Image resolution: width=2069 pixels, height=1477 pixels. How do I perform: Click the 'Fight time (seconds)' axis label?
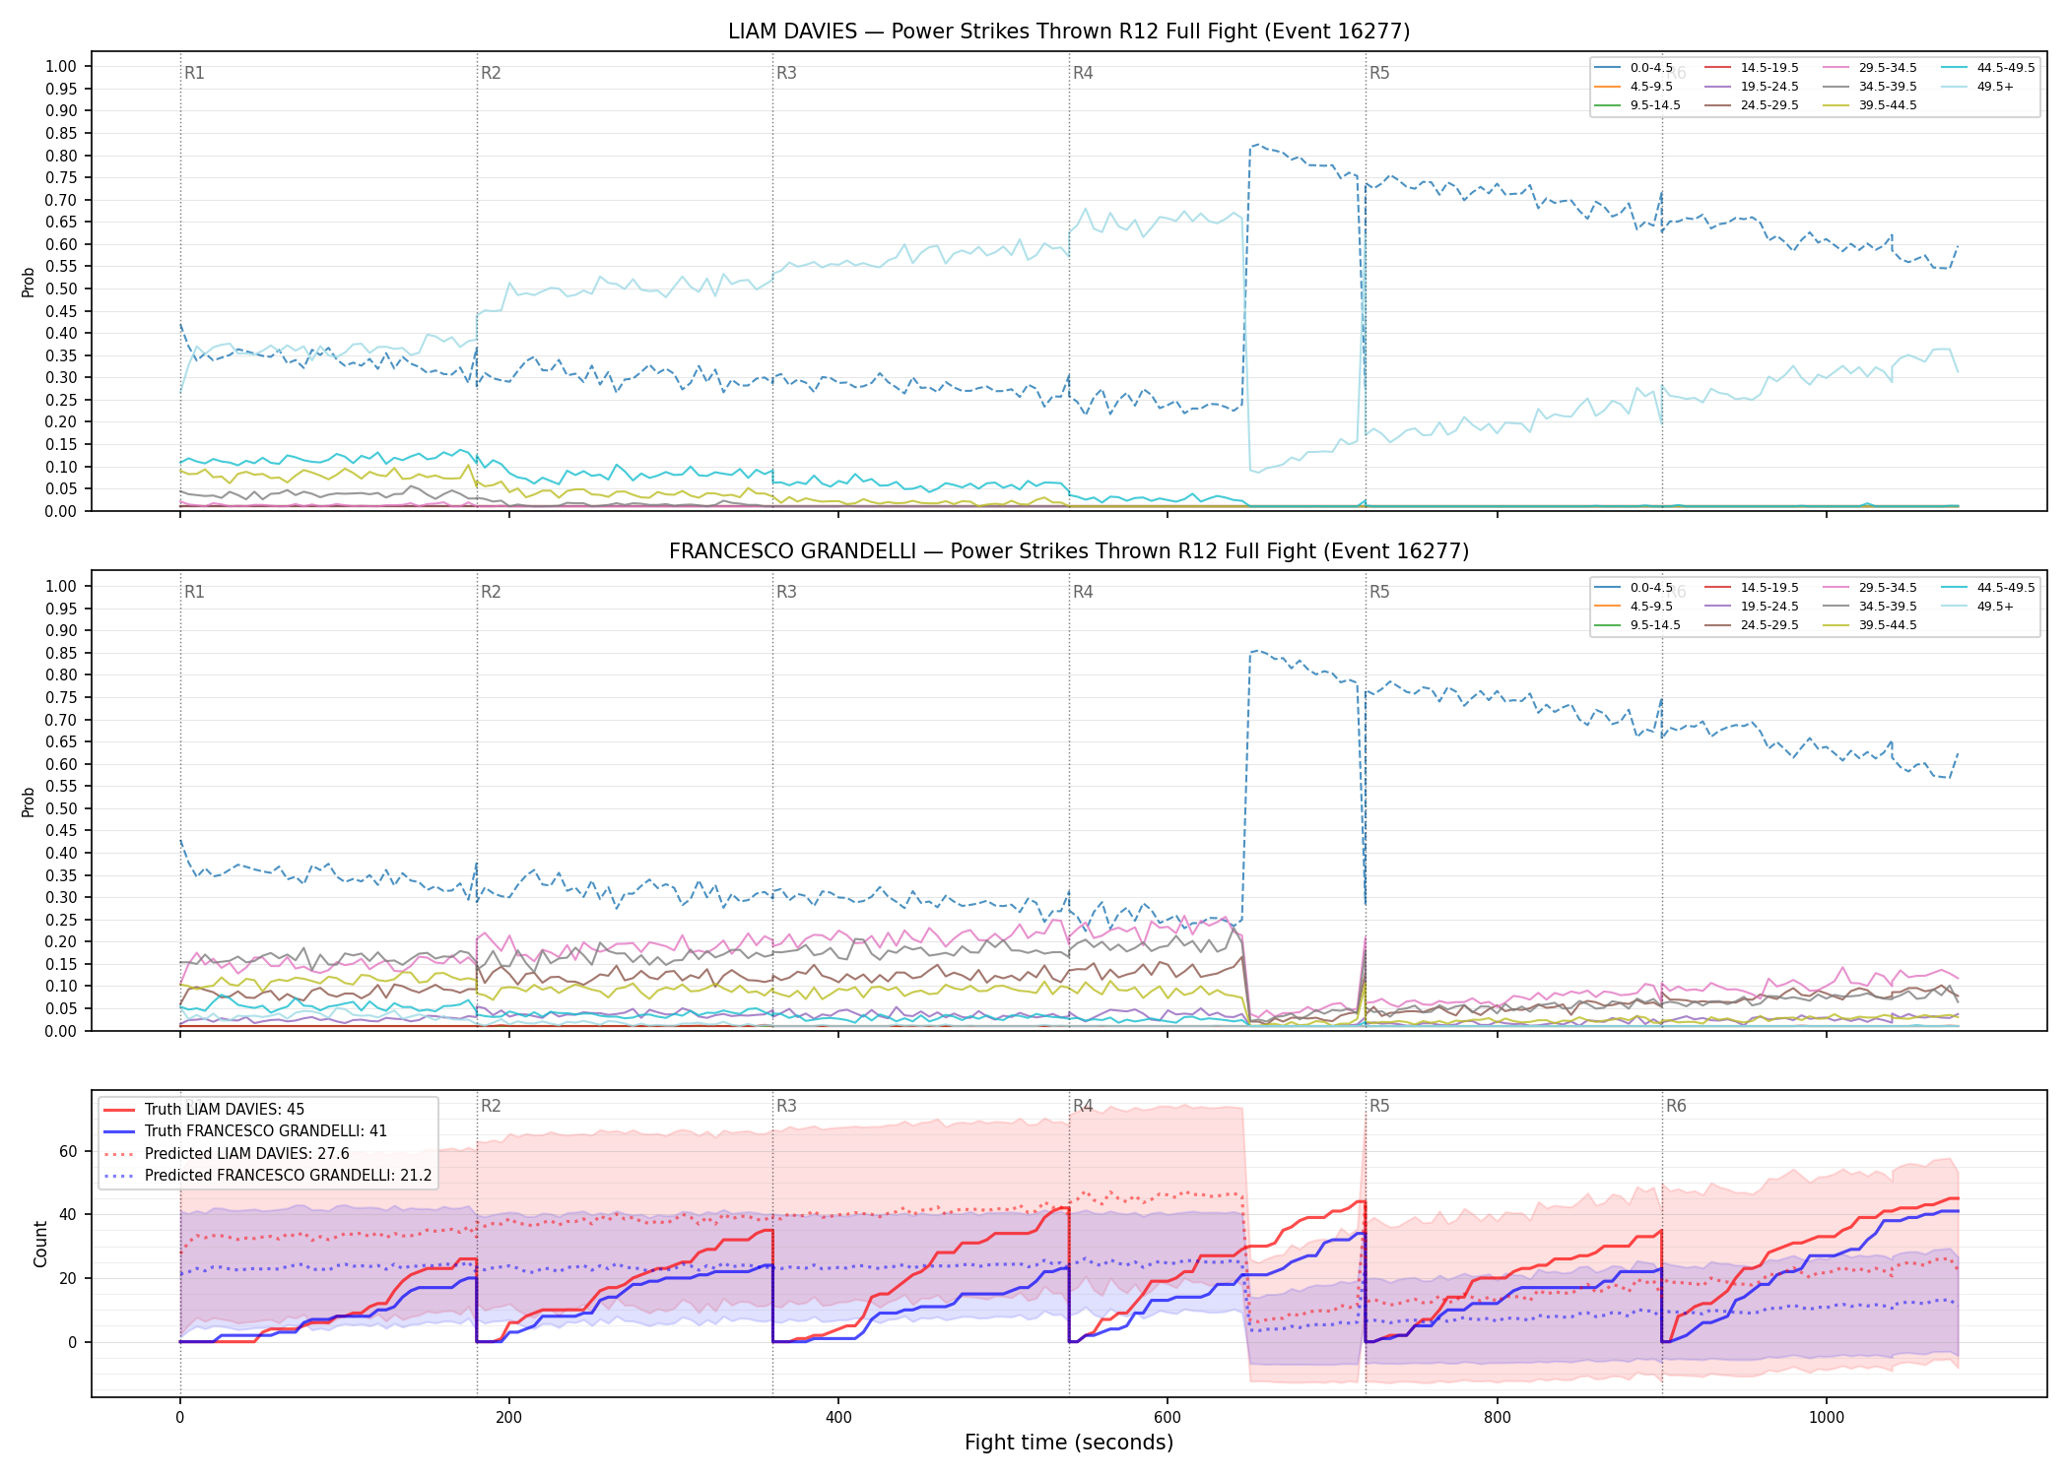[x=1069, y=1443]
